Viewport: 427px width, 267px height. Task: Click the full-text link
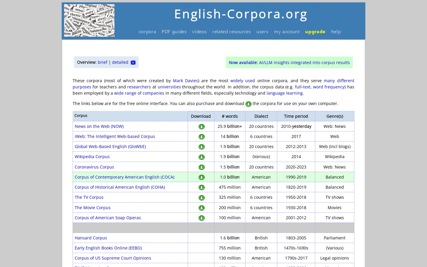click(303, 87)
